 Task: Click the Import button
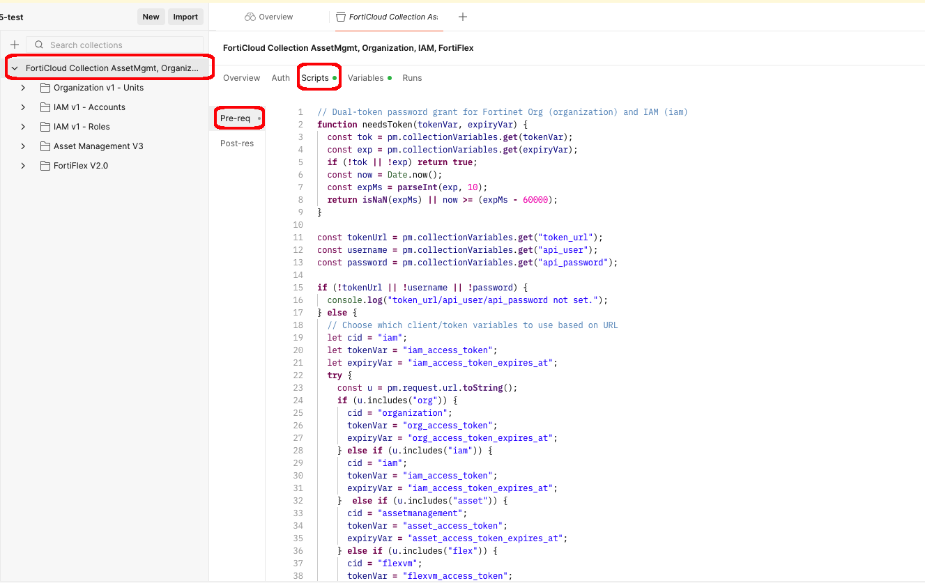(185, 17)
